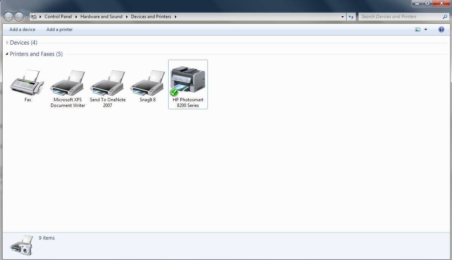Open the Send To OneNote 2007 printer
The image size is (452, 260).
tap(107, 82)
